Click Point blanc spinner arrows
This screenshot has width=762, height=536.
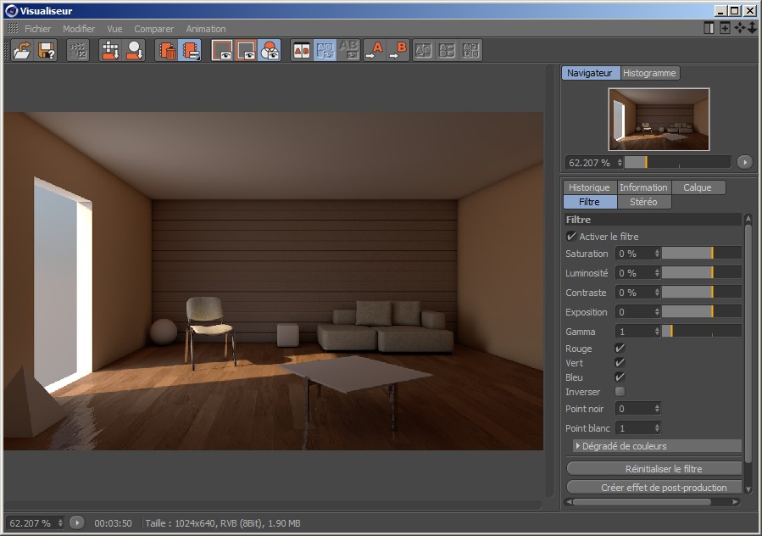pos(657,428)
